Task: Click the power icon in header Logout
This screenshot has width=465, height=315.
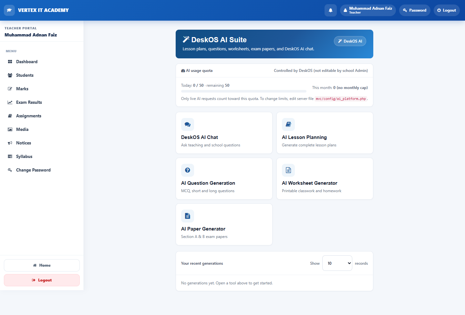Action: click(439, 10)
